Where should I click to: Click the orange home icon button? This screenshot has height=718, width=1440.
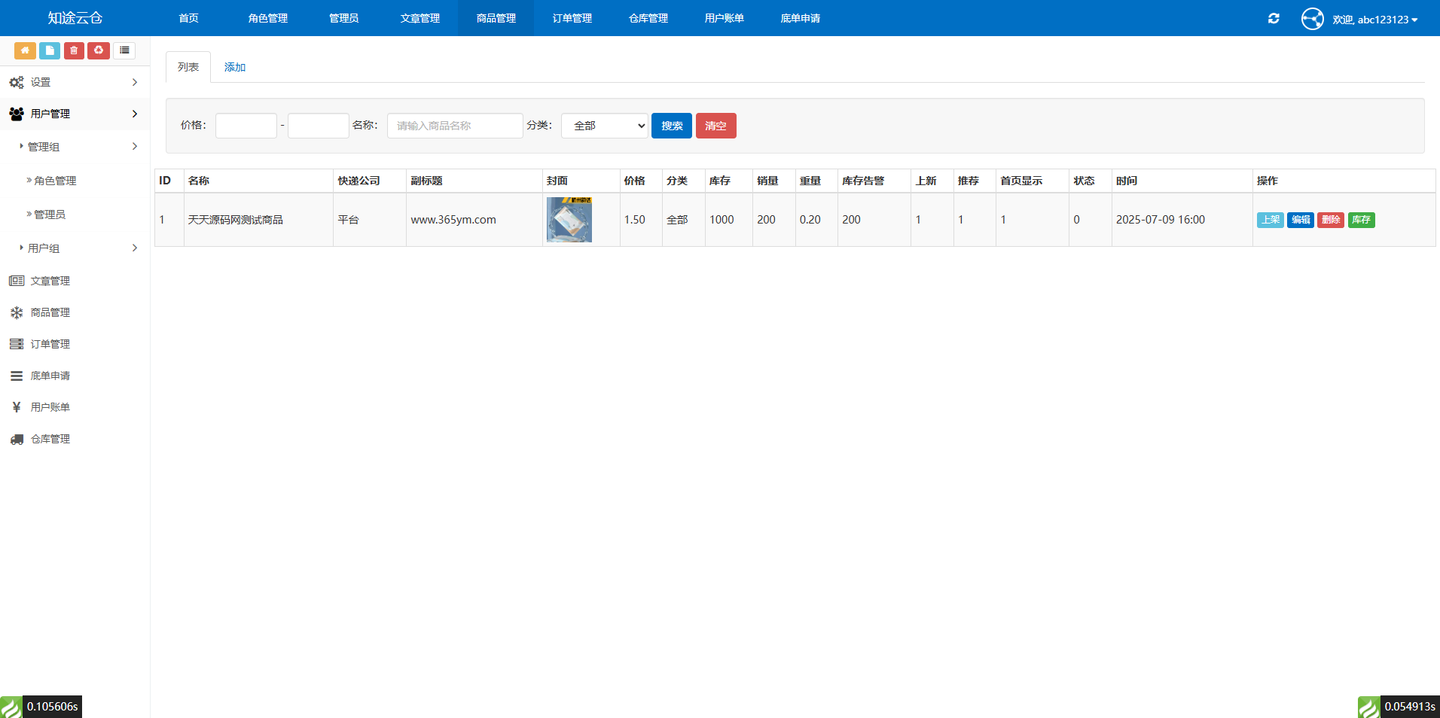tap(25, 50)
